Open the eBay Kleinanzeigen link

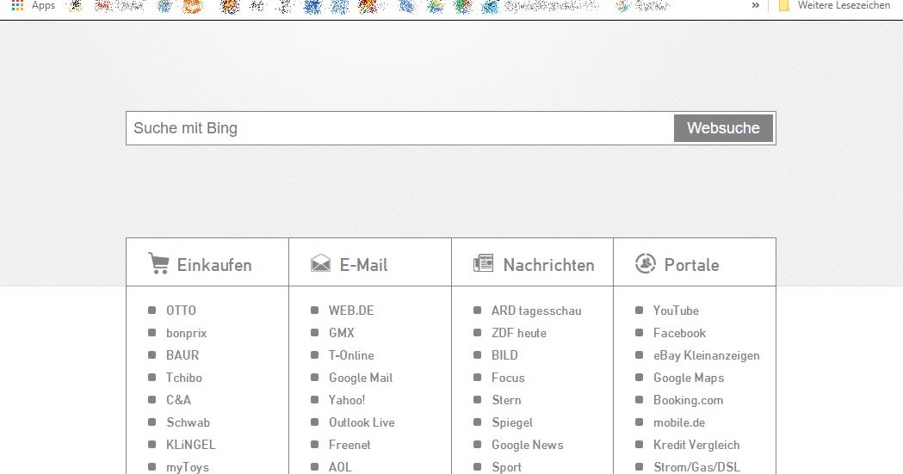(x=706, y=355)
